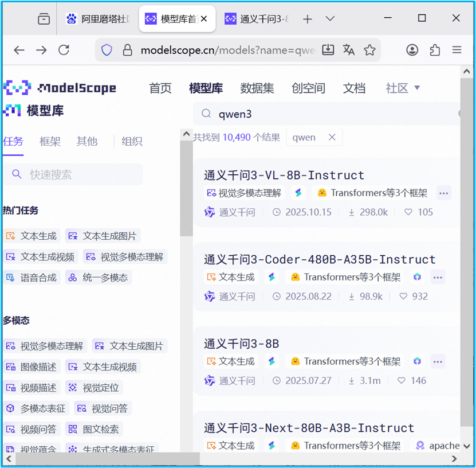476x468 pixels.
Task: Click the more options button on 通义千问3-VL-8B-Instruct
Action: click(x=443, y=193)
